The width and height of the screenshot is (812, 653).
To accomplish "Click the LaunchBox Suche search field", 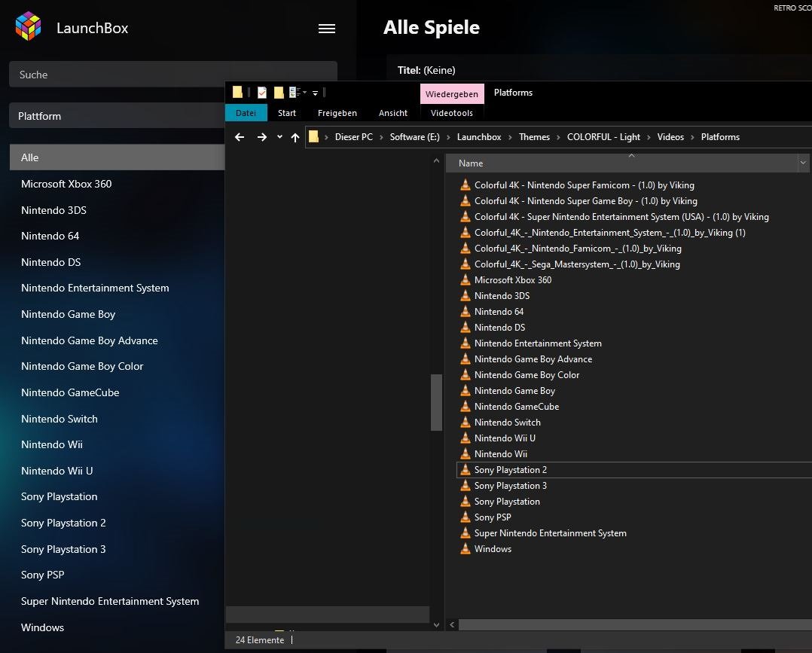I will tap(173, 75).
